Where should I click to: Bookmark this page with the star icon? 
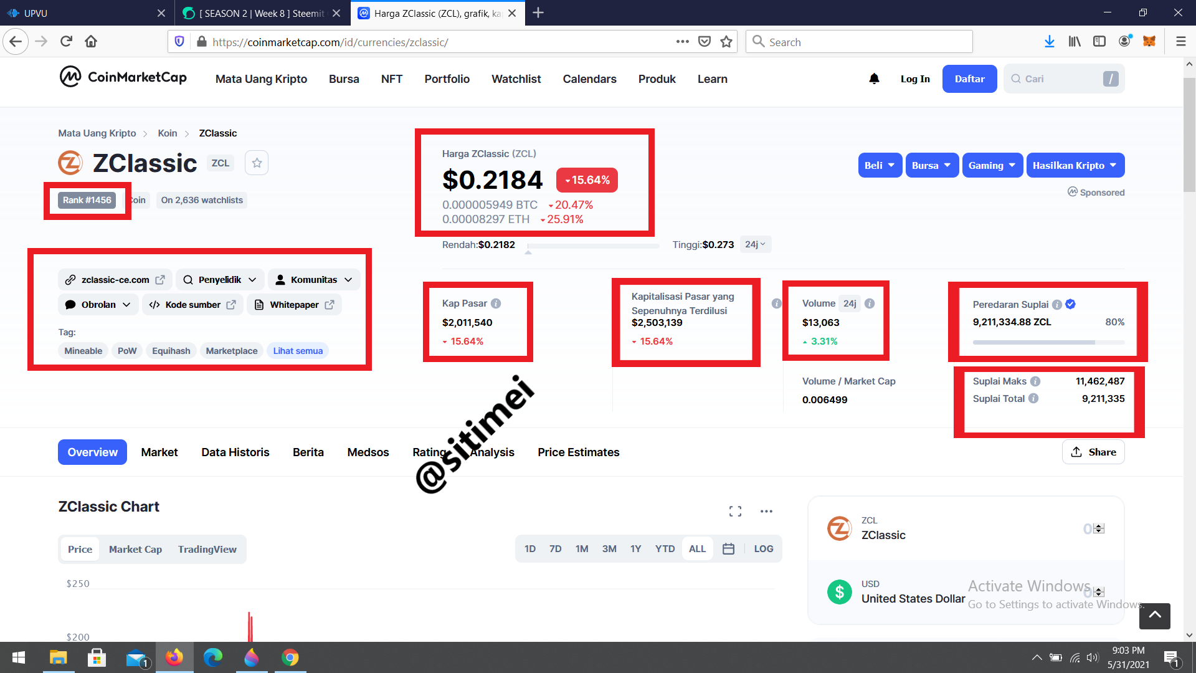pos(726,42)
